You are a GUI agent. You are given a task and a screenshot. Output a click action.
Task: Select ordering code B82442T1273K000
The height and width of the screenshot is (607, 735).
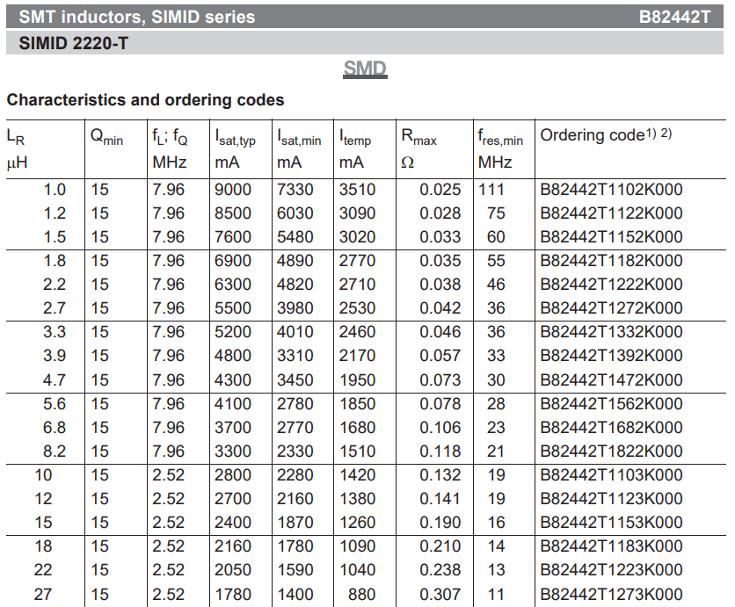tap(611, 595)
